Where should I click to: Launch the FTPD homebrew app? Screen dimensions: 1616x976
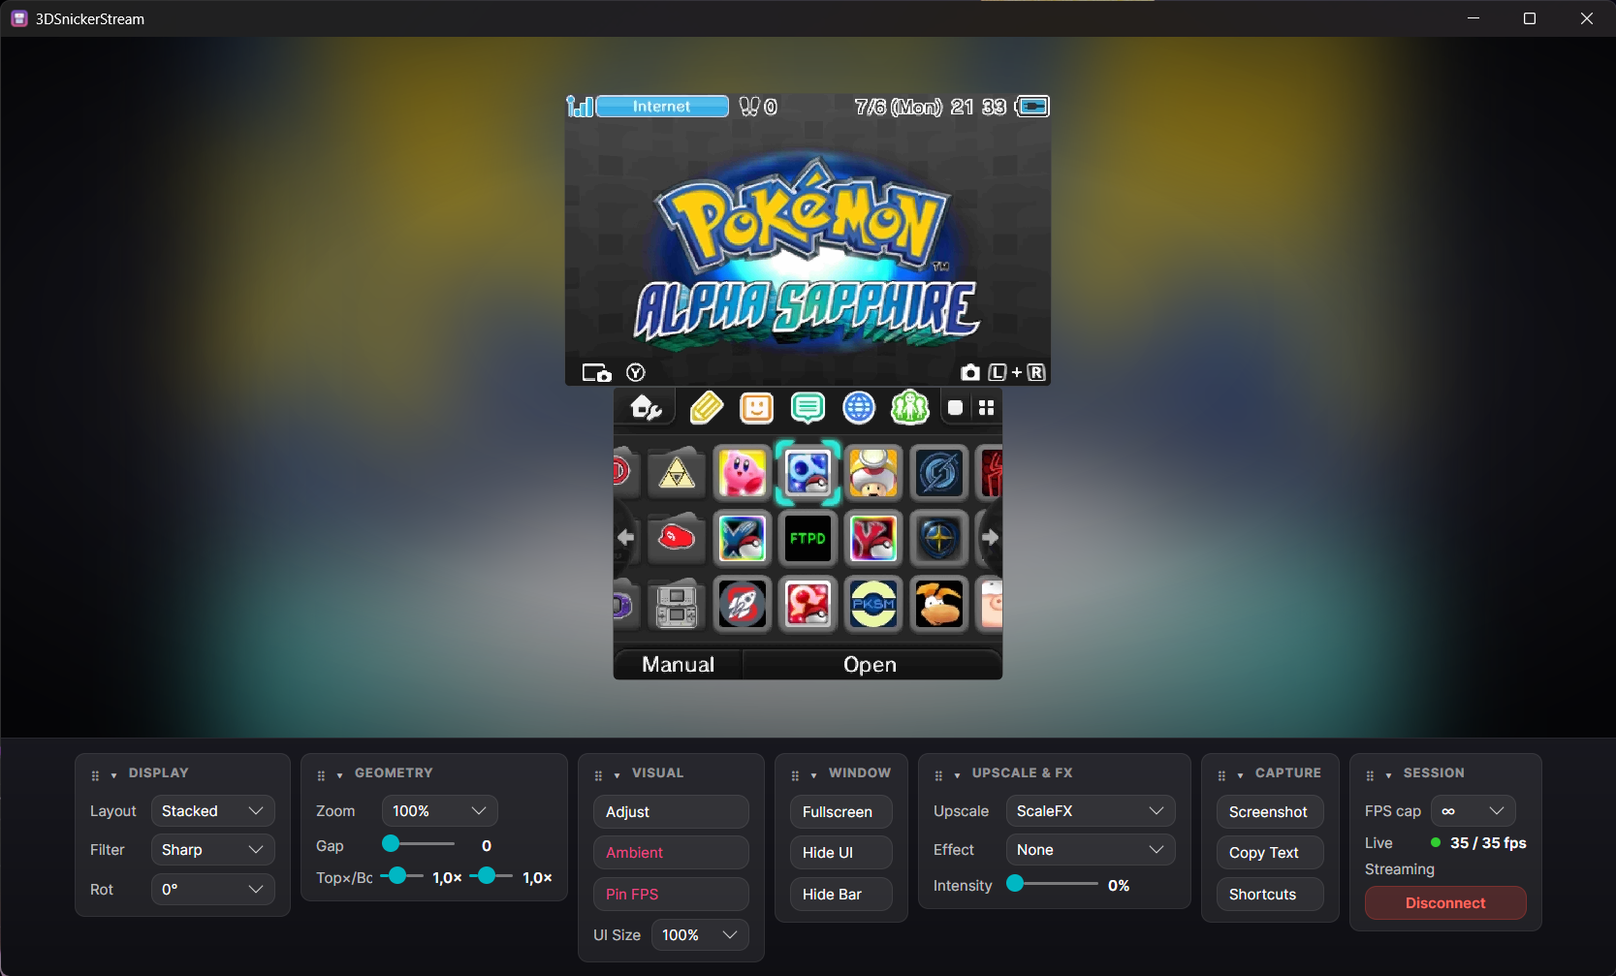tap(808, 538)
